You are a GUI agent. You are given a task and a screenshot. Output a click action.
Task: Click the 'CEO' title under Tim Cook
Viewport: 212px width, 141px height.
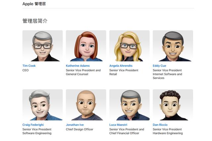pos(26,70)
